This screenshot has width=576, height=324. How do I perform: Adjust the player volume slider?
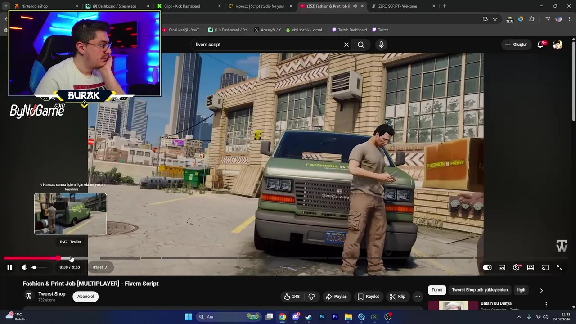pos(39,267)
